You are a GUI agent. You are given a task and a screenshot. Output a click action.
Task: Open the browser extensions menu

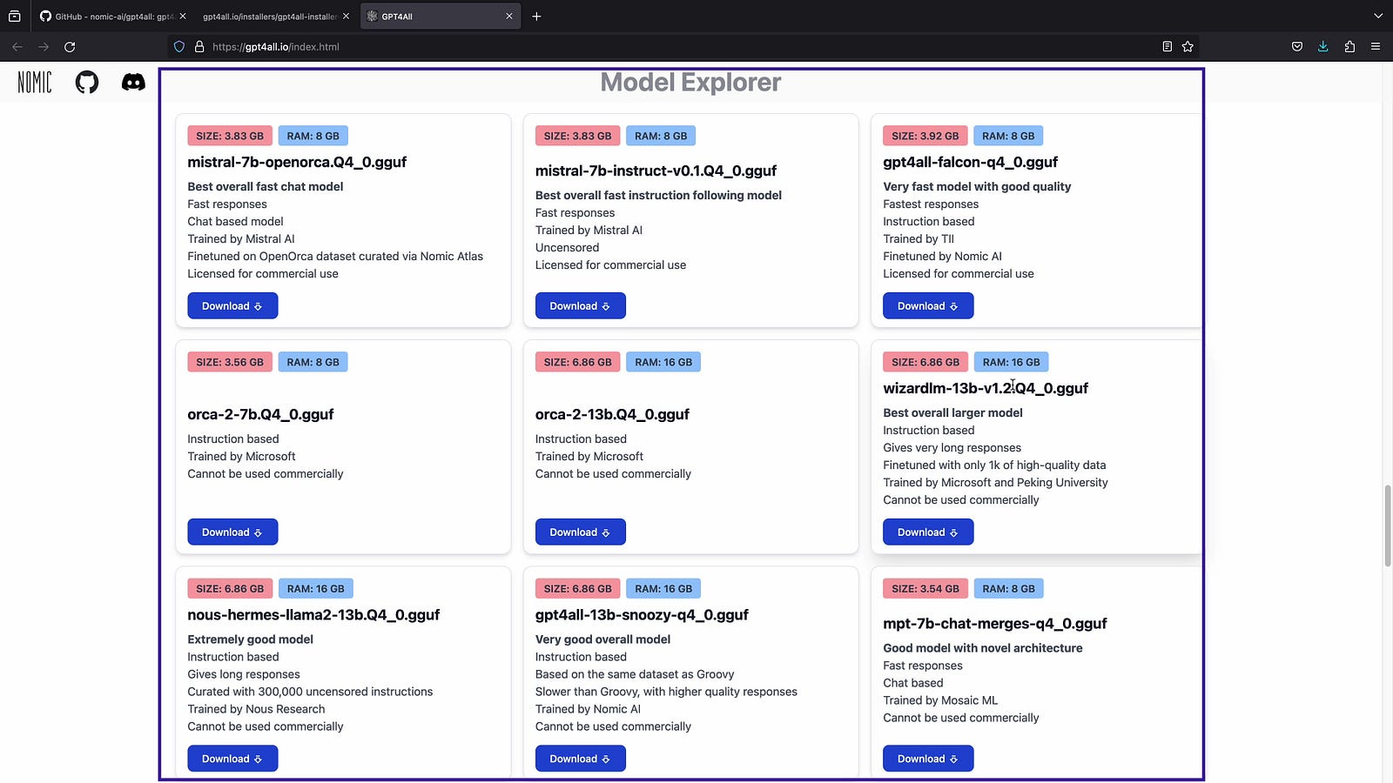(1349, 47)
